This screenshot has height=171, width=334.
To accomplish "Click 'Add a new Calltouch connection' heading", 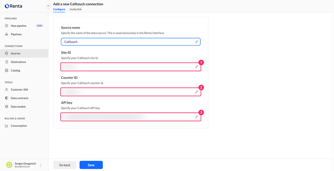I will point(78,4).
